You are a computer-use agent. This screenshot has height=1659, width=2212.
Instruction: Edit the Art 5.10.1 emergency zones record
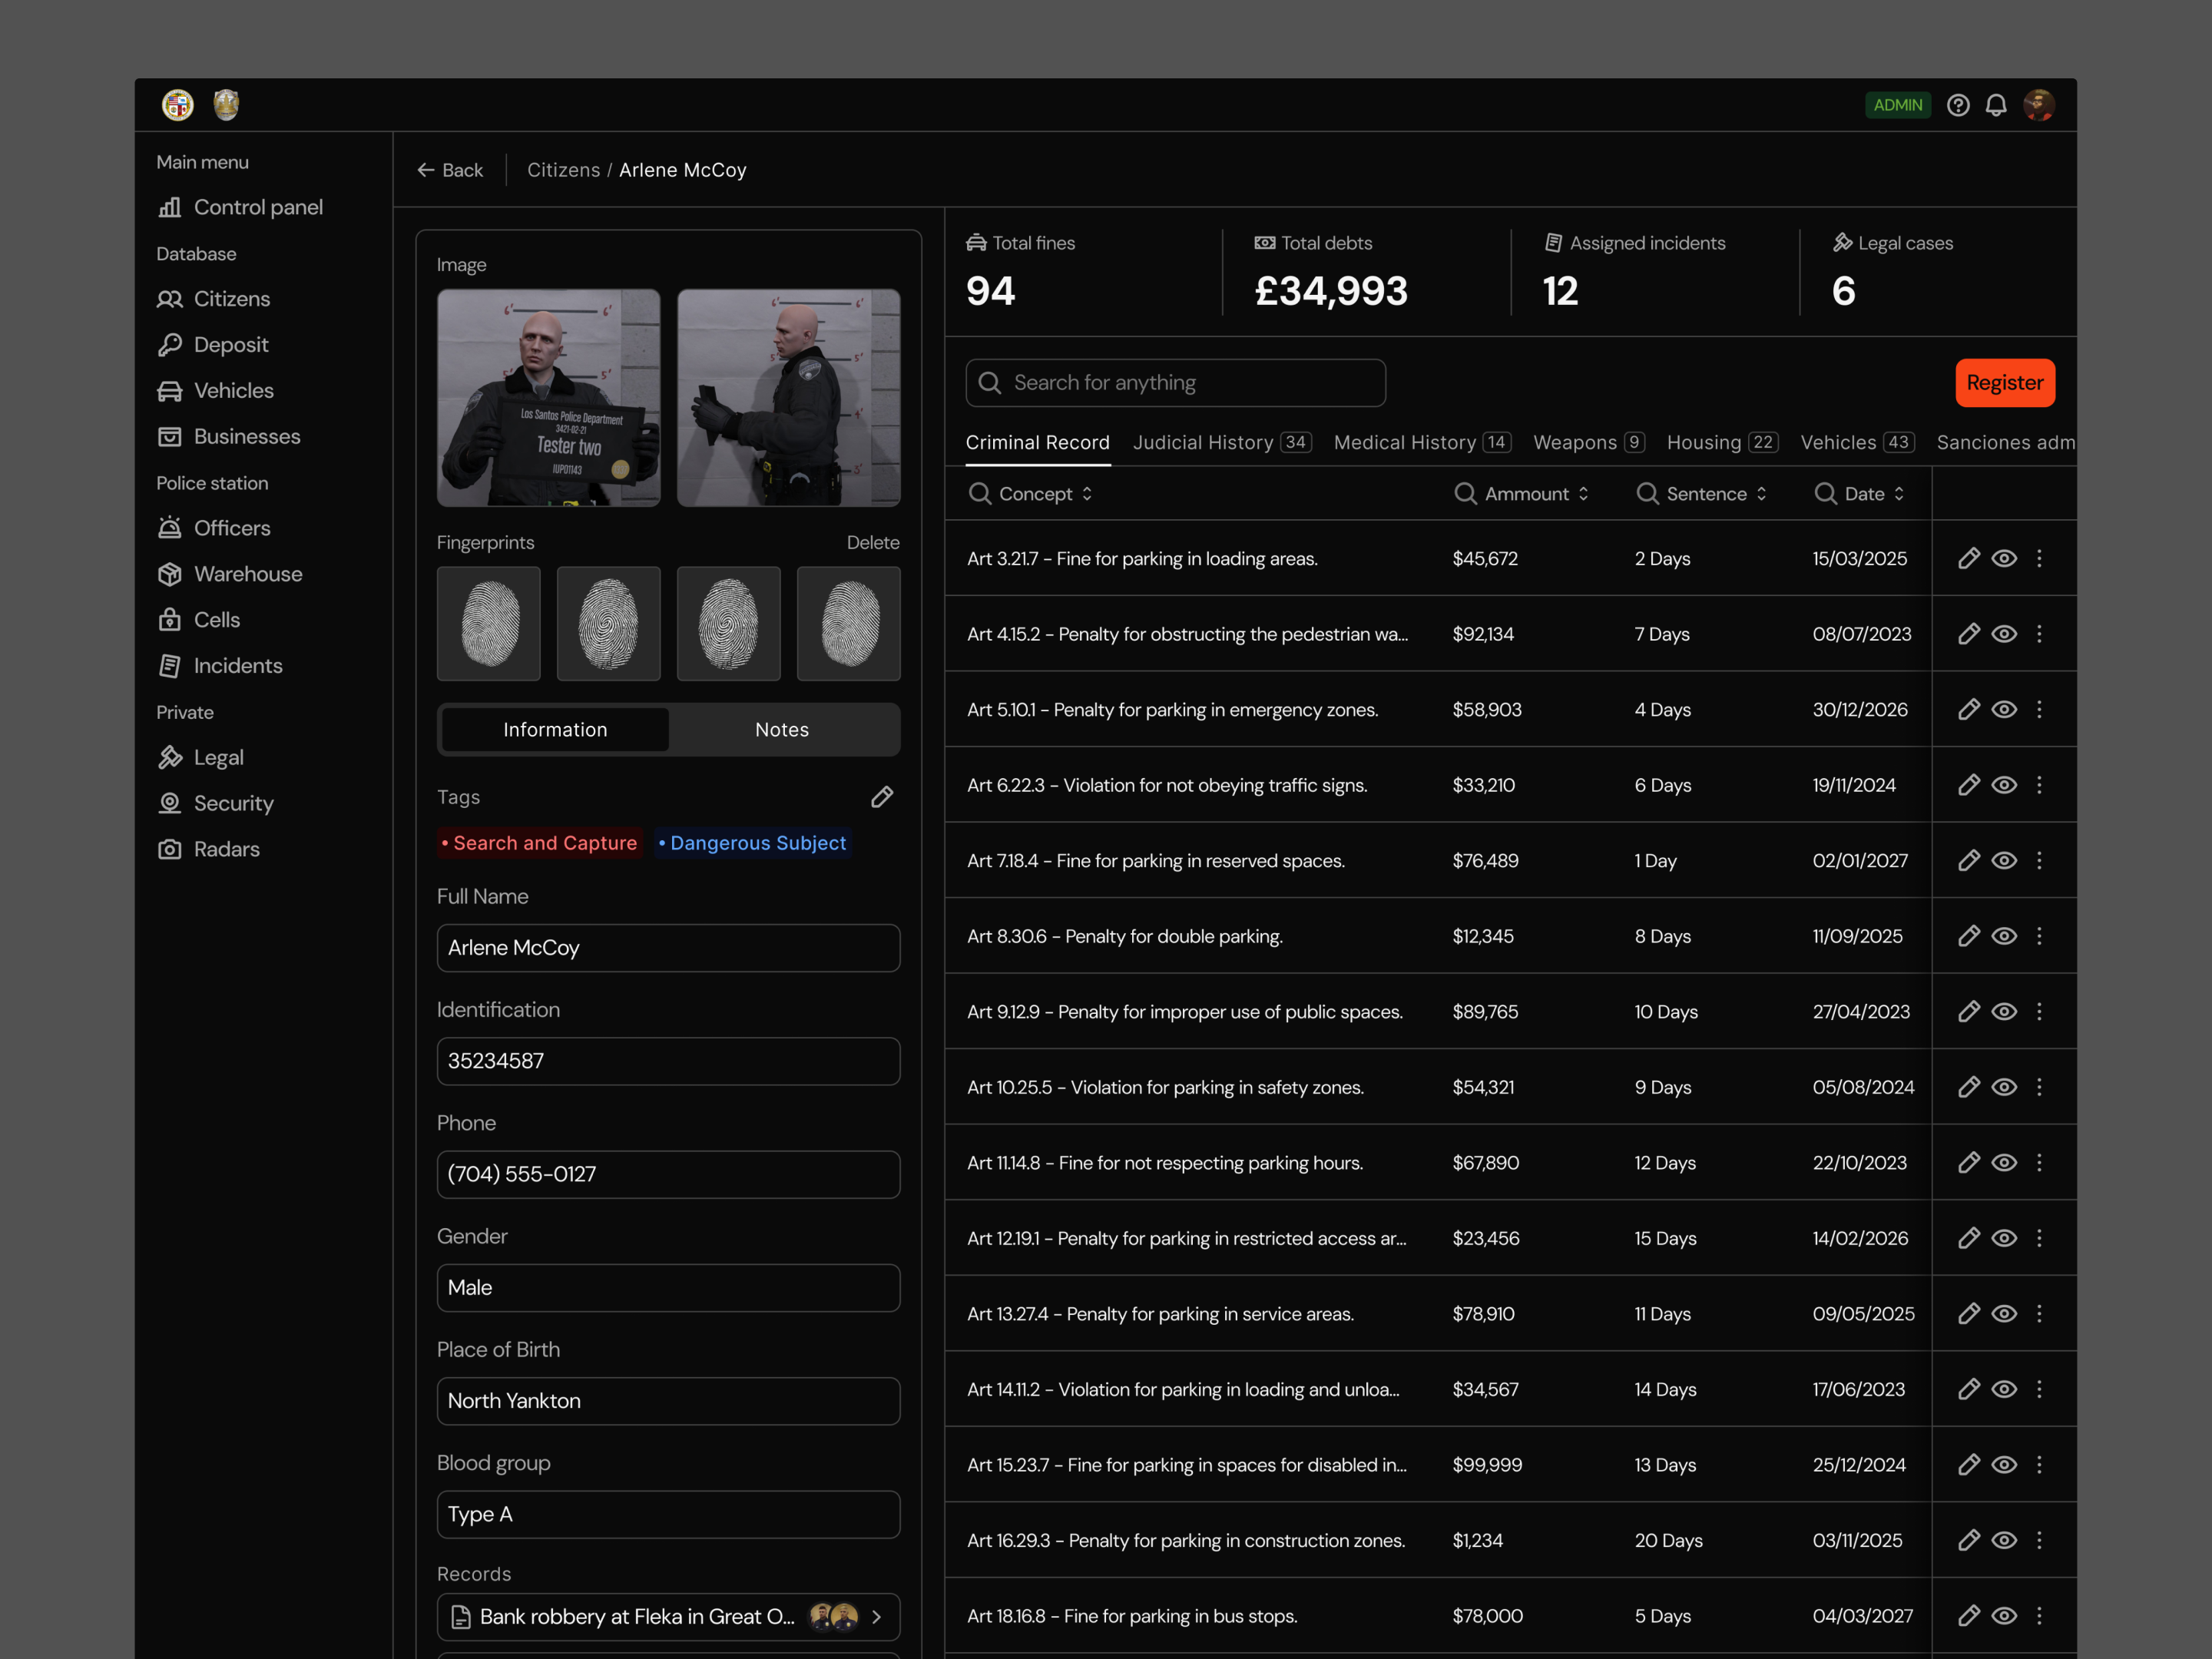pos(1968,709)
